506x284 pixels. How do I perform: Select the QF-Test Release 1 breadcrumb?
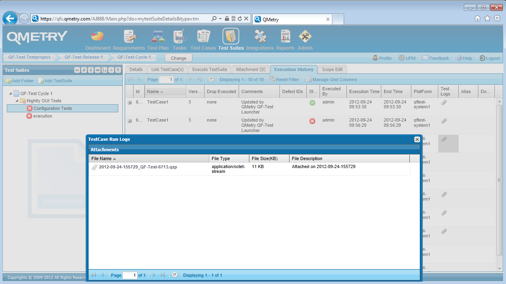click(84, 57)
